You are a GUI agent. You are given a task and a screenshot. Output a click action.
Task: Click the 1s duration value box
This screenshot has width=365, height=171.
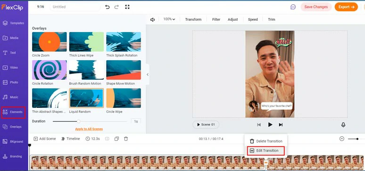(x=136, y=122)
